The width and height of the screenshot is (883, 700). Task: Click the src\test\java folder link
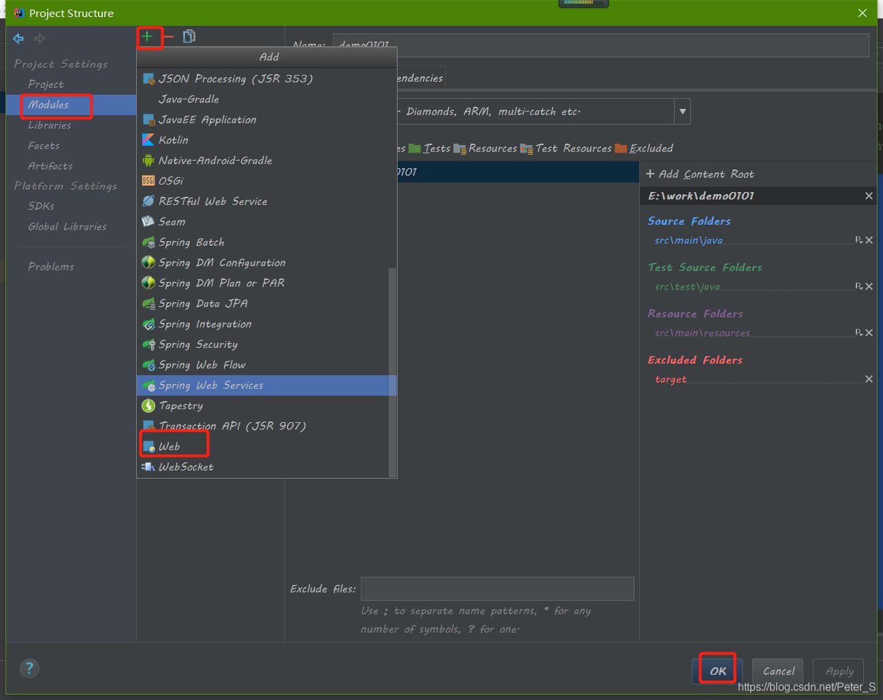(x=687, y=287)
